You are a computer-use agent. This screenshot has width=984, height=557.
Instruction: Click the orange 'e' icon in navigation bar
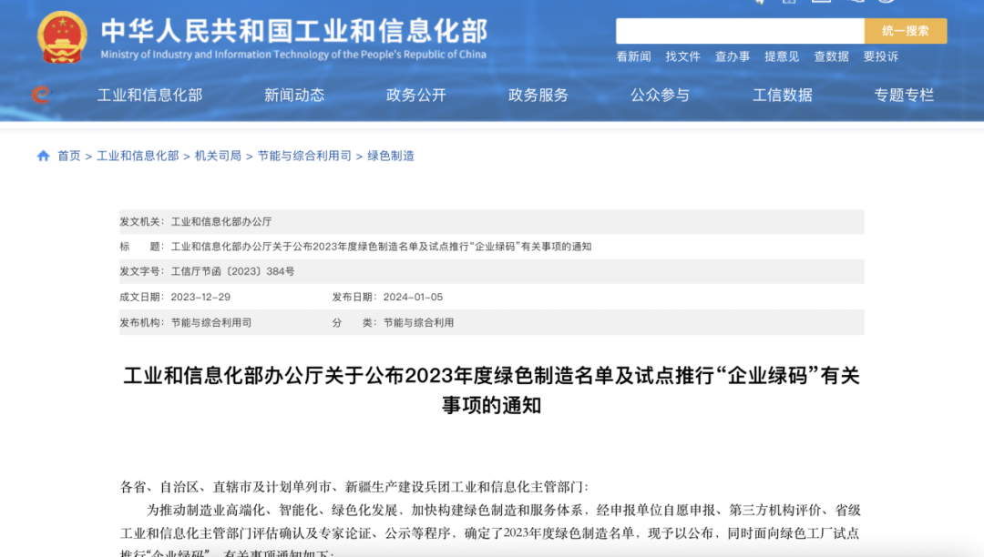pos(41,95)
